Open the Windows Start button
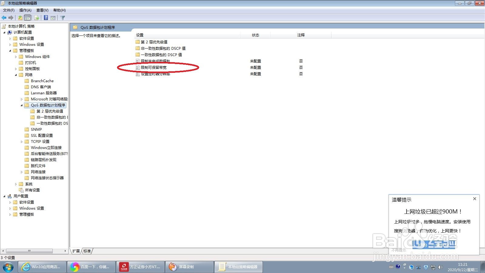485x273 pixels. point(8,267)
